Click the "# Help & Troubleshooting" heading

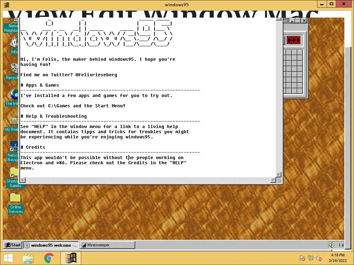(54, 116)
